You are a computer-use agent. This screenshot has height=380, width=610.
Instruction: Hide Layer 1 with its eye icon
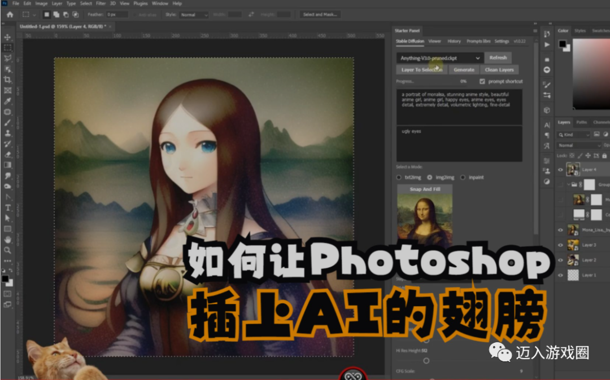coord(560,275)
